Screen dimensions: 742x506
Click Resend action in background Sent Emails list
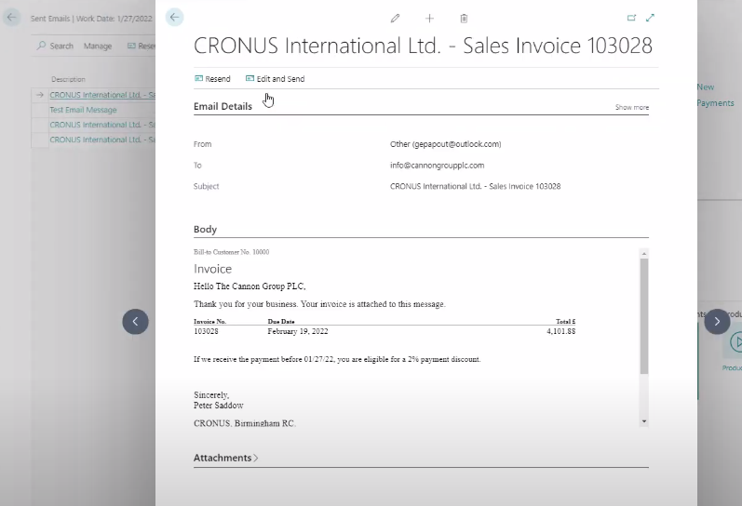[141, 46]
